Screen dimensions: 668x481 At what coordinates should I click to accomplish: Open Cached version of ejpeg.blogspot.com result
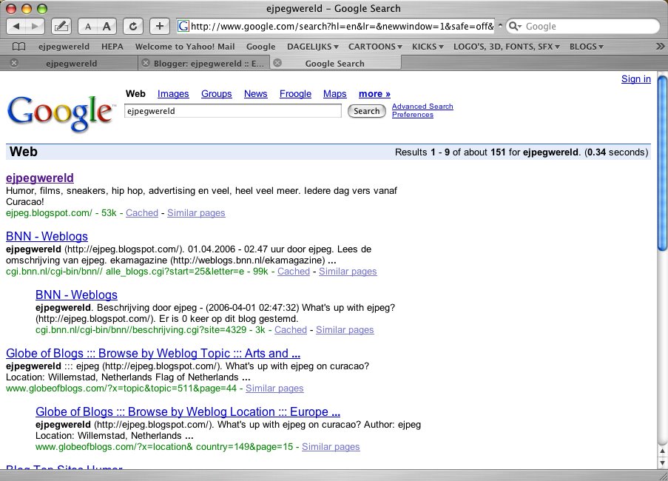click(x=142, y=212)
